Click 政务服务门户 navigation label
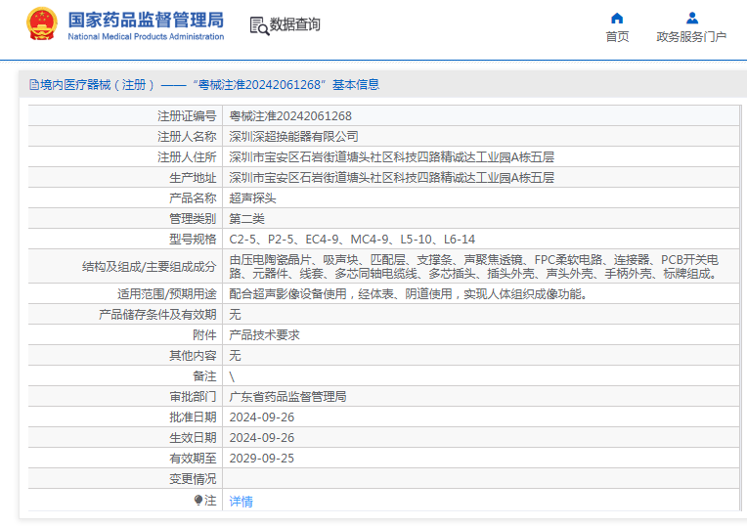Screen dimensions: 747x527 click(x=691, y=37)
